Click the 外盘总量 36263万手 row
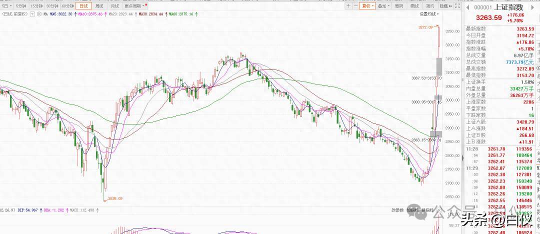This screenshot has height=234, width=540. point(500,95)
